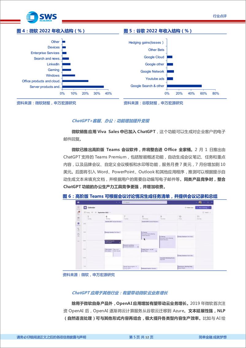Click the SWS Research logo
The image size is (246, 348).
coord(41,17)
